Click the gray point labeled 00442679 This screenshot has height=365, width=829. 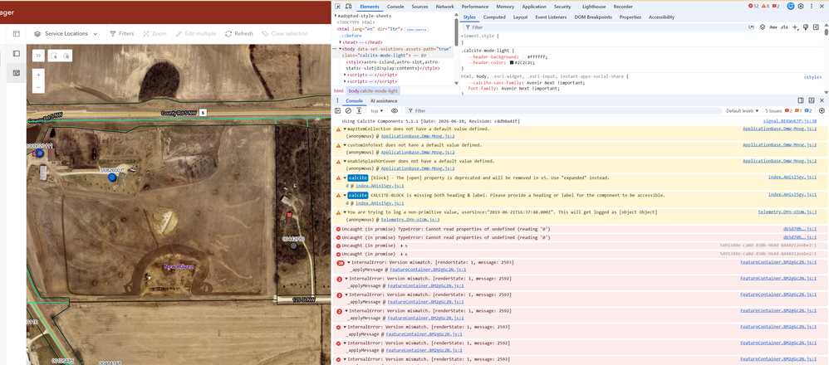293,246
